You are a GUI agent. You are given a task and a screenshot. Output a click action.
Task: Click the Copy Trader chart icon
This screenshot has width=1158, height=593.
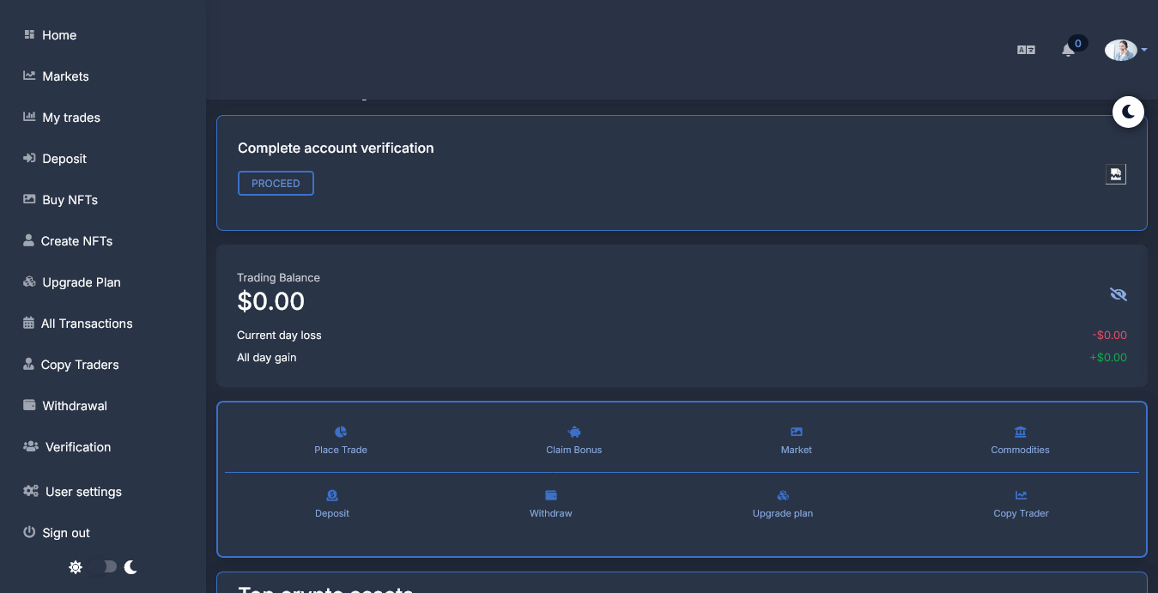pyautogui.click(x=1021, y=495)
